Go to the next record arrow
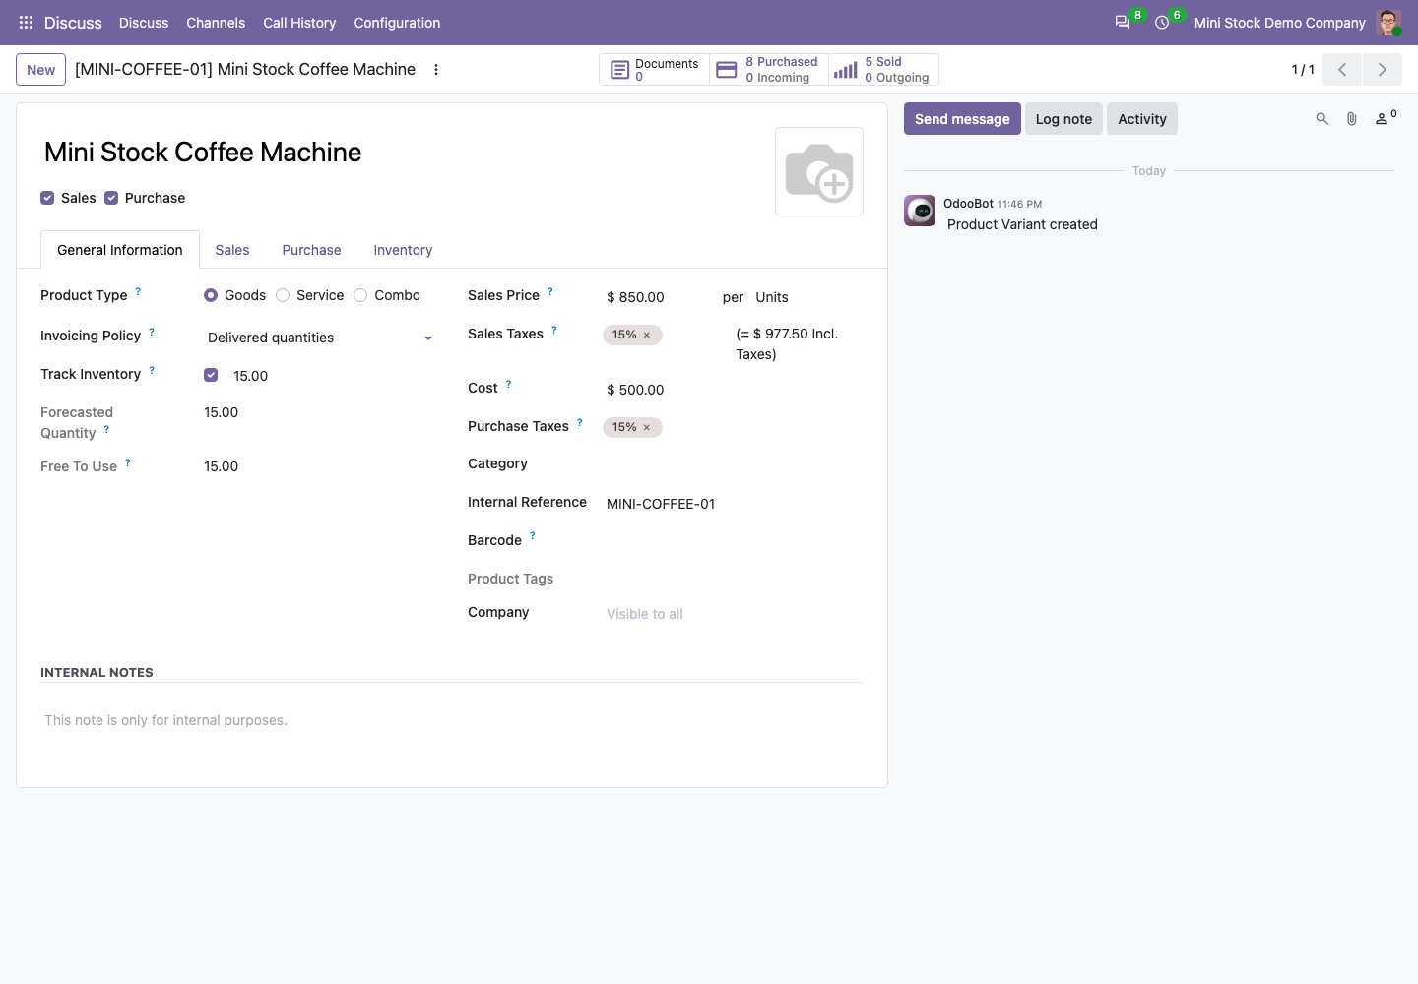Screen dimensions: 1418x984 tap(1383, 70)
